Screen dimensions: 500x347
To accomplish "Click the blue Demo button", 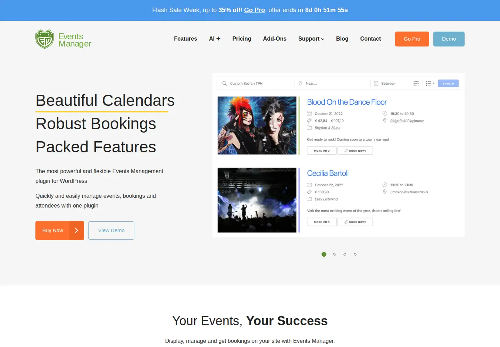I will click(449, 39).
